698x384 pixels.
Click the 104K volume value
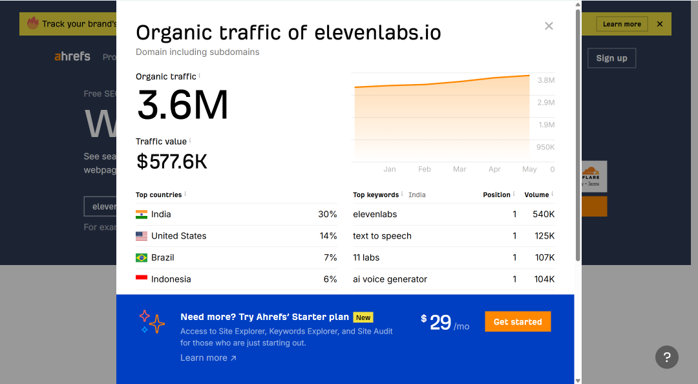(x=544, y=279)
